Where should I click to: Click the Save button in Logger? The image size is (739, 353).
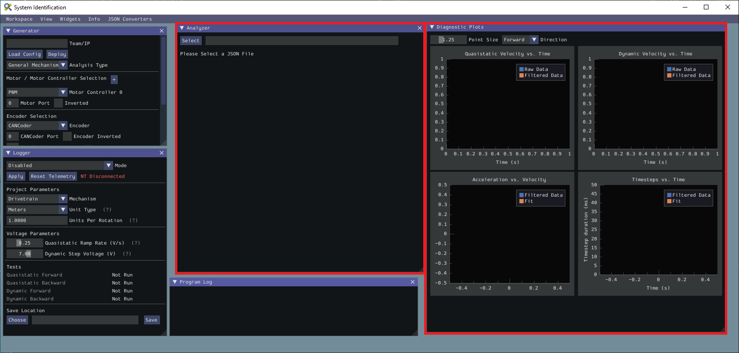[x=152, y=320]
